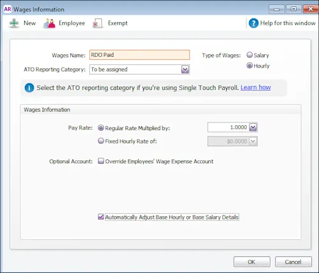Select the Salary radio button
The image size is (319, 273).
coord(250,55)
